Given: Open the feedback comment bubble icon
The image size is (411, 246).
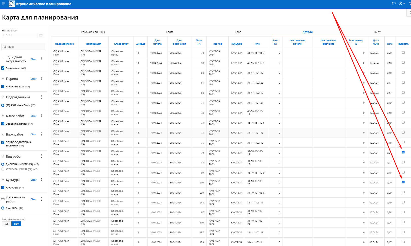Looking at the screenshot, I should click(394, 4).
